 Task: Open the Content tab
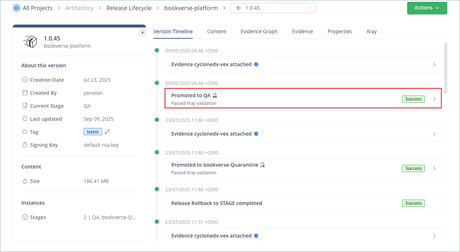217,31
